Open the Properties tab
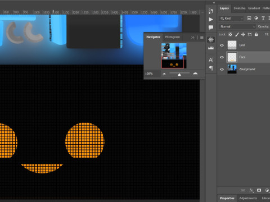The height and width of the screenshot is (202, 270). (x=227, y=198)
